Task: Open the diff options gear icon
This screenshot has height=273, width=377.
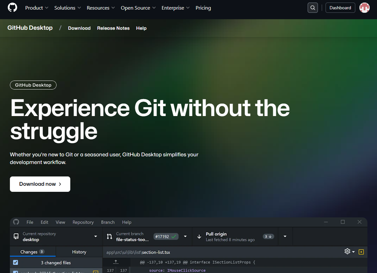Action: (x=347, y=252)
